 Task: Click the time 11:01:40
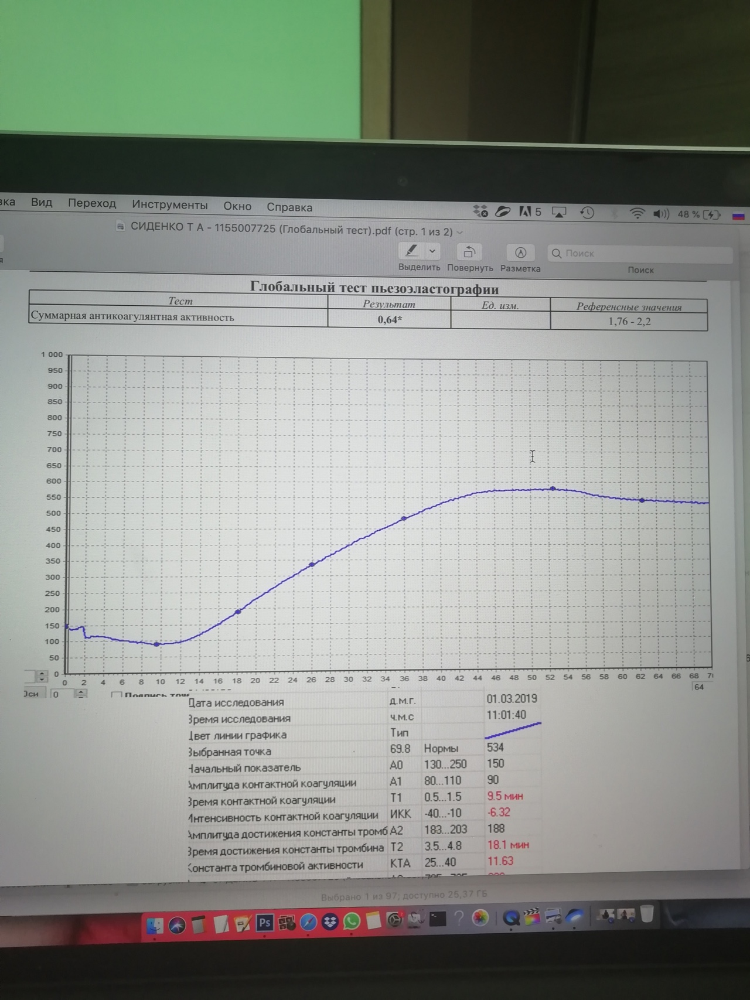(506, 715)
